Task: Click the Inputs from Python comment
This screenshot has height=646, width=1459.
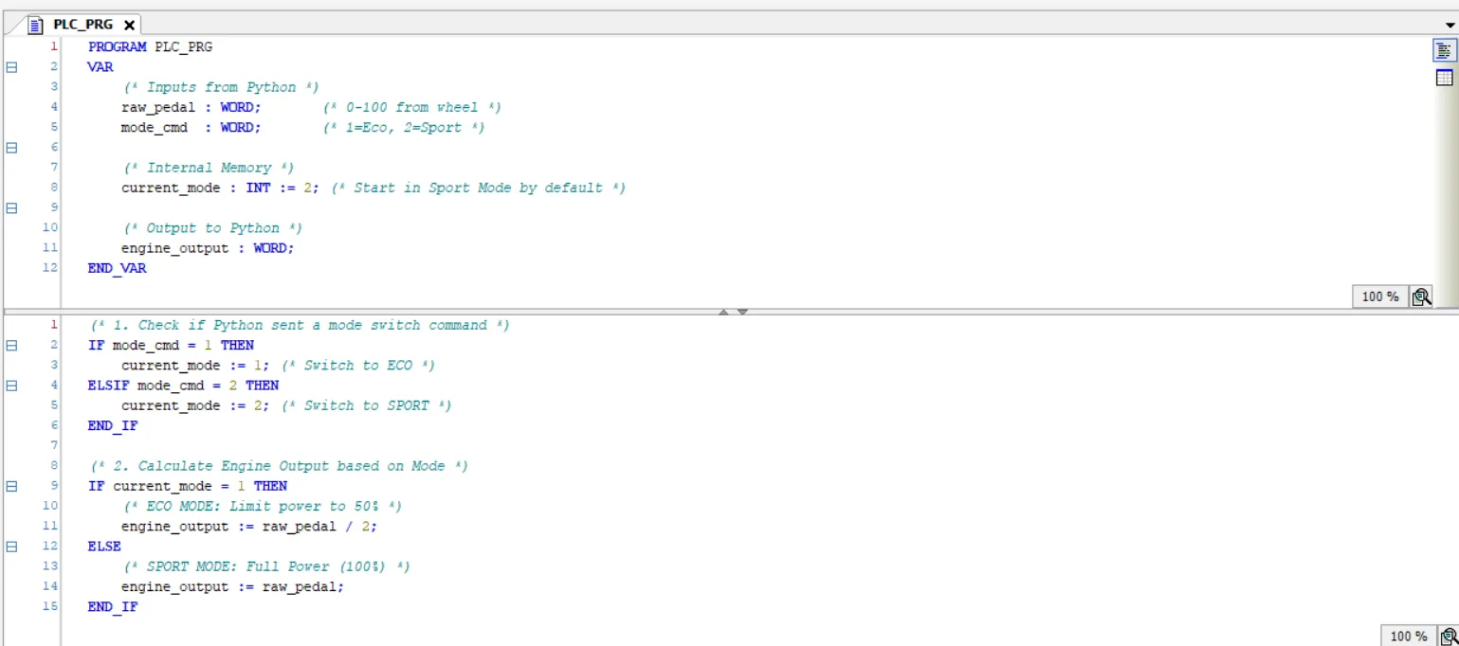Action: (x=221, y=87)
